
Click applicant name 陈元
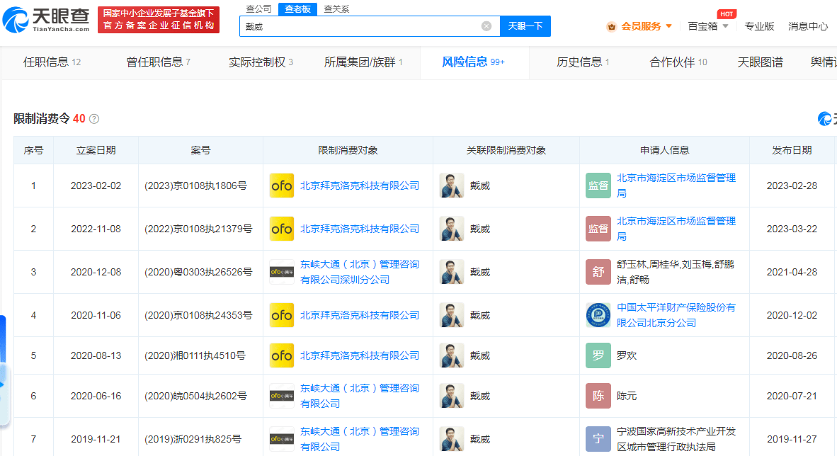(x=626, y=397)
